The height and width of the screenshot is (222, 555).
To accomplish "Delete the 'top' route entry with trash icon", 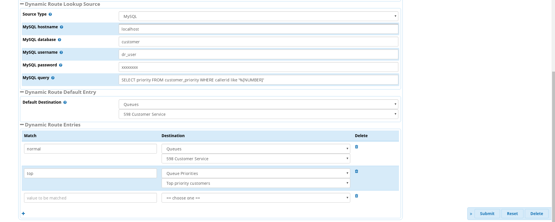I will coord(356,171).
